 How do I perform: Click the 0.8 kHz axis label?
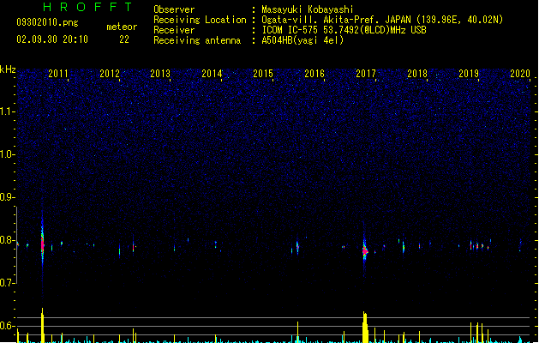click(x=7, y=240)
